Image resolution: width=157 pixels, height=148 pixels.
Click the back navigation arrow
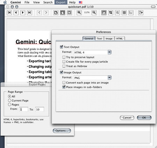(39, 13)
